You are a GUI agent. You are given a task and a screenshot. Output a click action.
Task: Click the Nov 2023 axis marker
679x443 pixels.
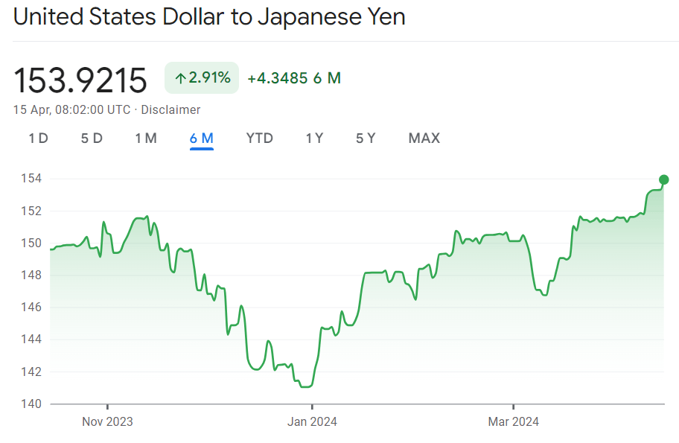pos(107,421)
